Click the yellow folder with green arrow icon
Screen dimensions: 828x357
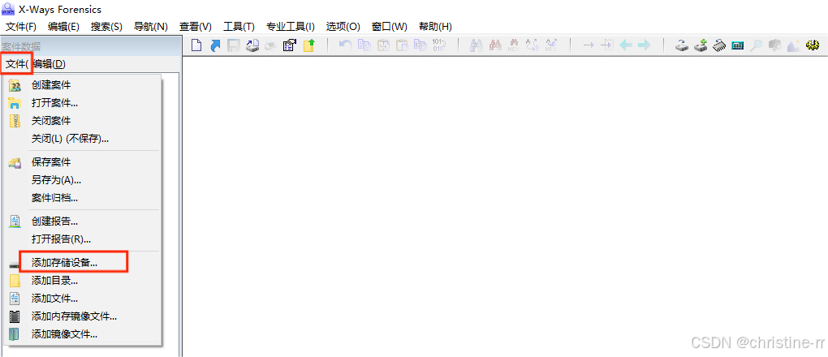click(308, 45)
